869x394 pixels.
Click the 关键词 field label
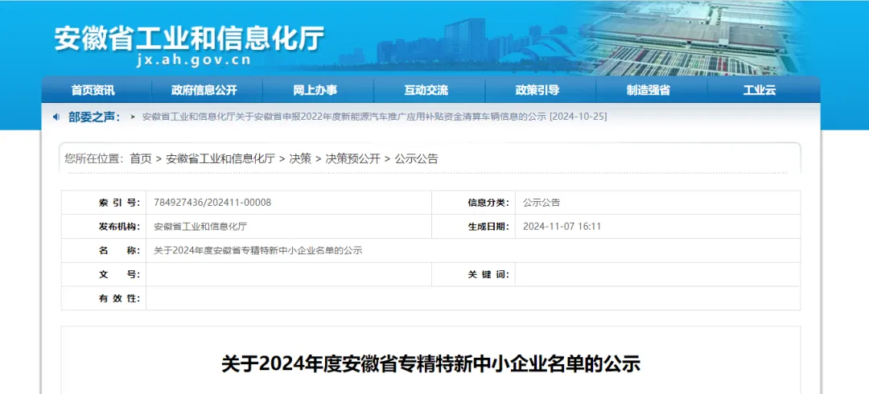[488, 274]
